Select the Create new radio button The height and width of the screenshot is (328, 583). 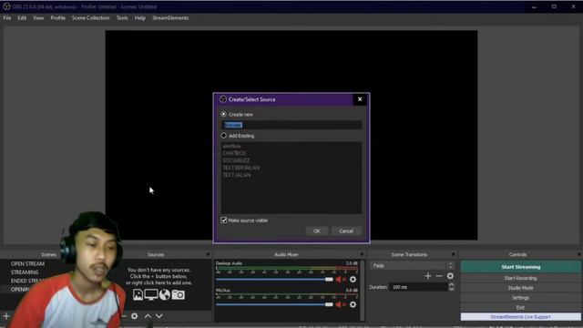click(223, 114)
